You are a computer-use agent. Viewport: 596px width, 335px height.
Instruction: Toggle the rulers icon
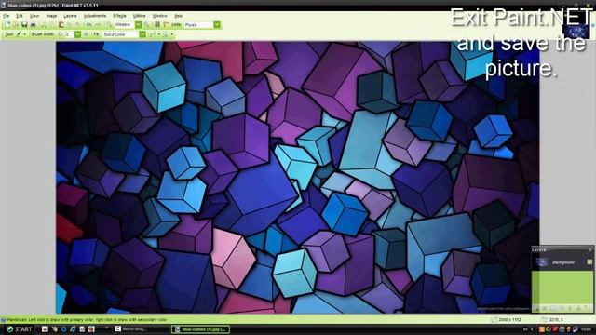pos(165,25)
